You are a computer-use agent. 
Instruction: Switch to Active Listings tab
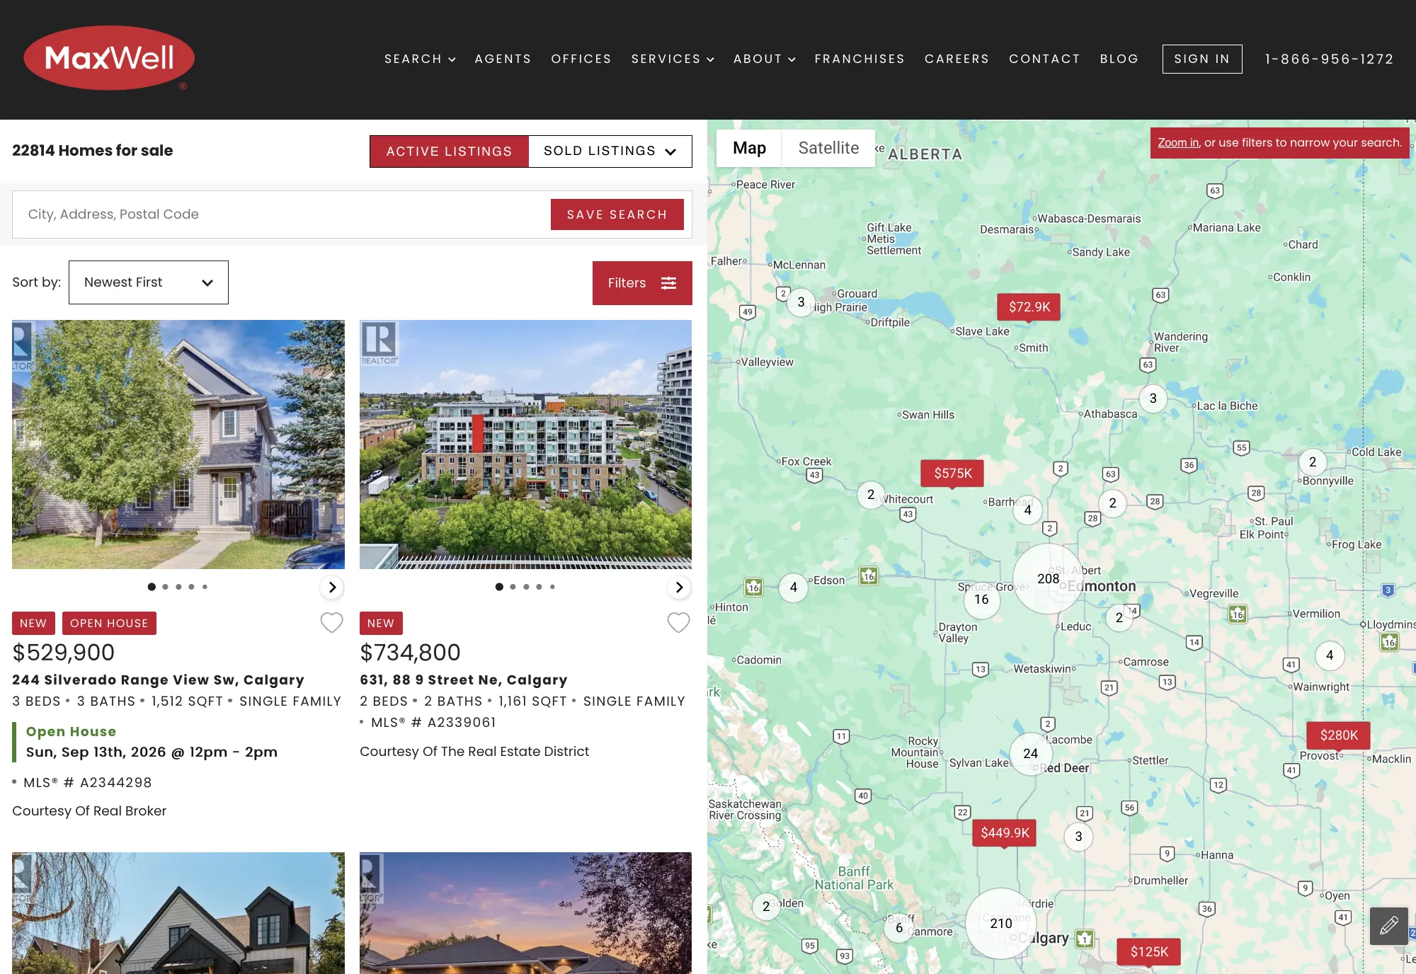click(450, 151)
